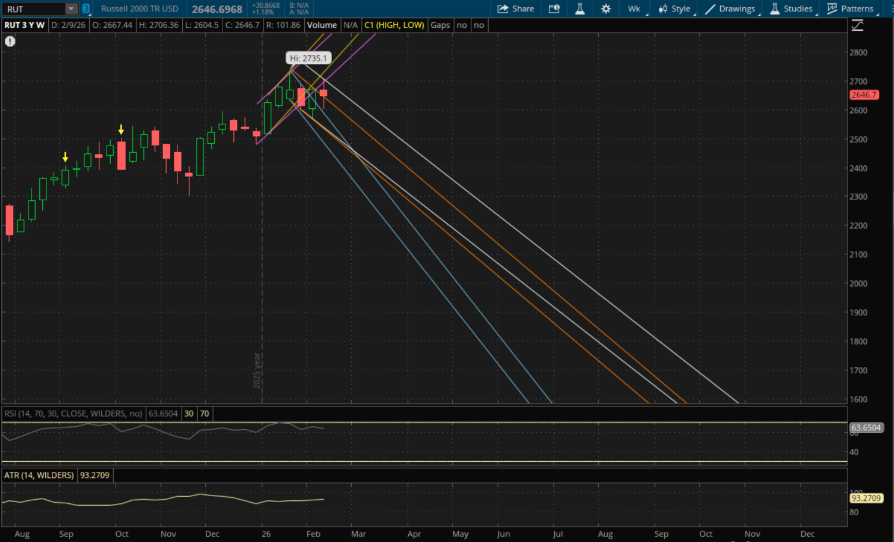894x542 pixels.
Task: Click the yellow arrow marker near October
Action: (x=121, y=130)
